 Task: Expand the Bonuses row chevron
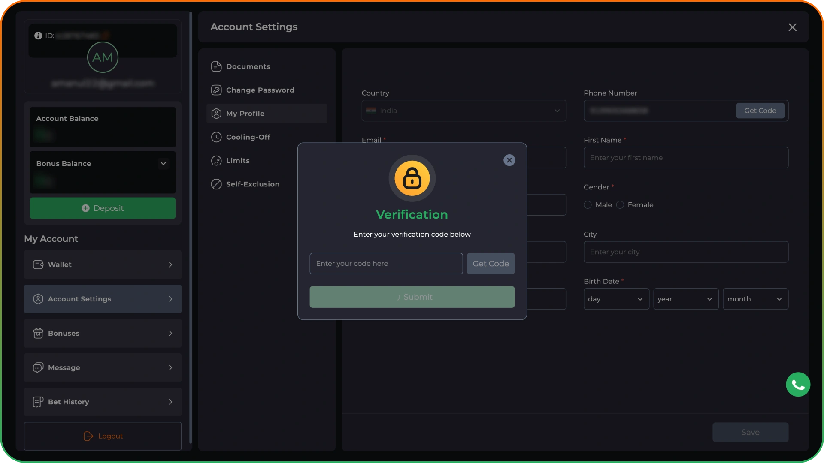point(170,333)
